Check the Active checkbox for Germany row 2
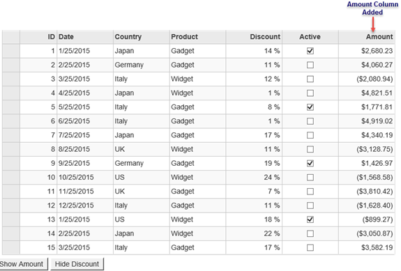Viewport: 401px width, 271px height. [x=310, y=65]
